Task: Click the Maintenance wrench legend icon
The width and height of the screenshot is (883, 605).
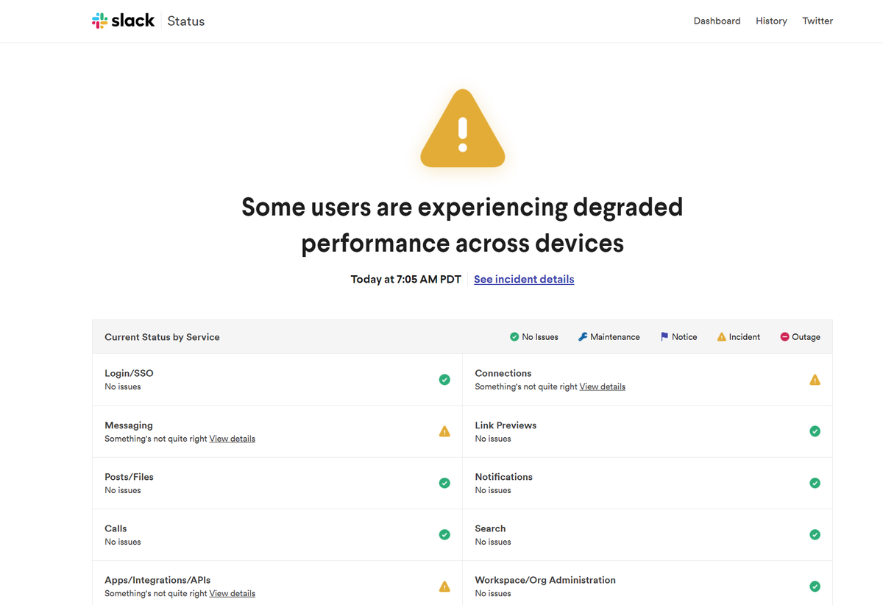Action: (583, 337)
